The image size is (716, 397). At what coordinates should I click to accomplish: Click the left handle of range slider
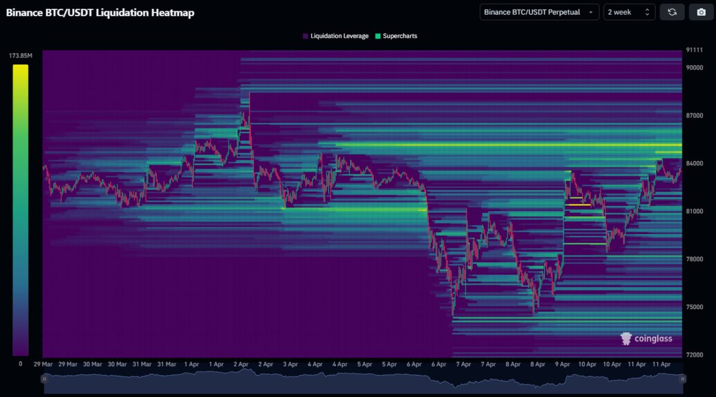(44, 378)
